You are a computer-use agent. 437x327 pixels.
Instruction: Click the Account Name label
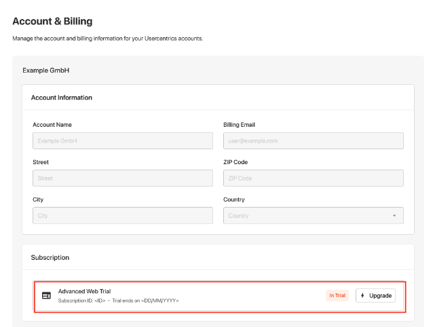(x=52, y=125)
